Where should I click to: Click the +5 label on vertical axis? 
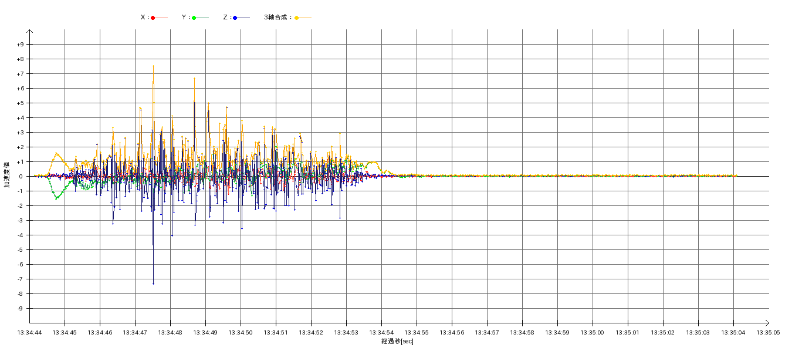21,103
